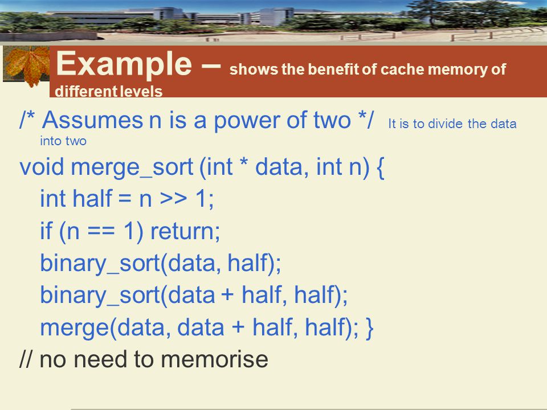This screenshot has width=547, height=410.
Task: Click the "if (n == 1) return;" line
Action: pyautogui.click(x=130, y=231)
